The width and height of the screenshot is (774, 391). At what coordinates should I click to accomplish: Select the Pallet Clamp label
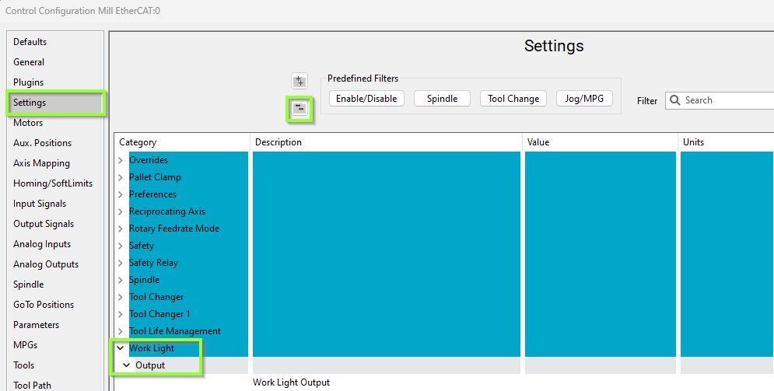pyautogui.click(x=155, y=177)
